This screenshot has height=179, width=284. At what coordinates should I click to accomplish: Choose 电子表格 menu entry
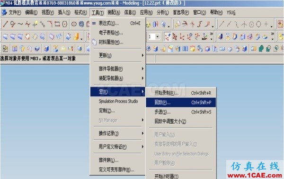pos(118,33)
